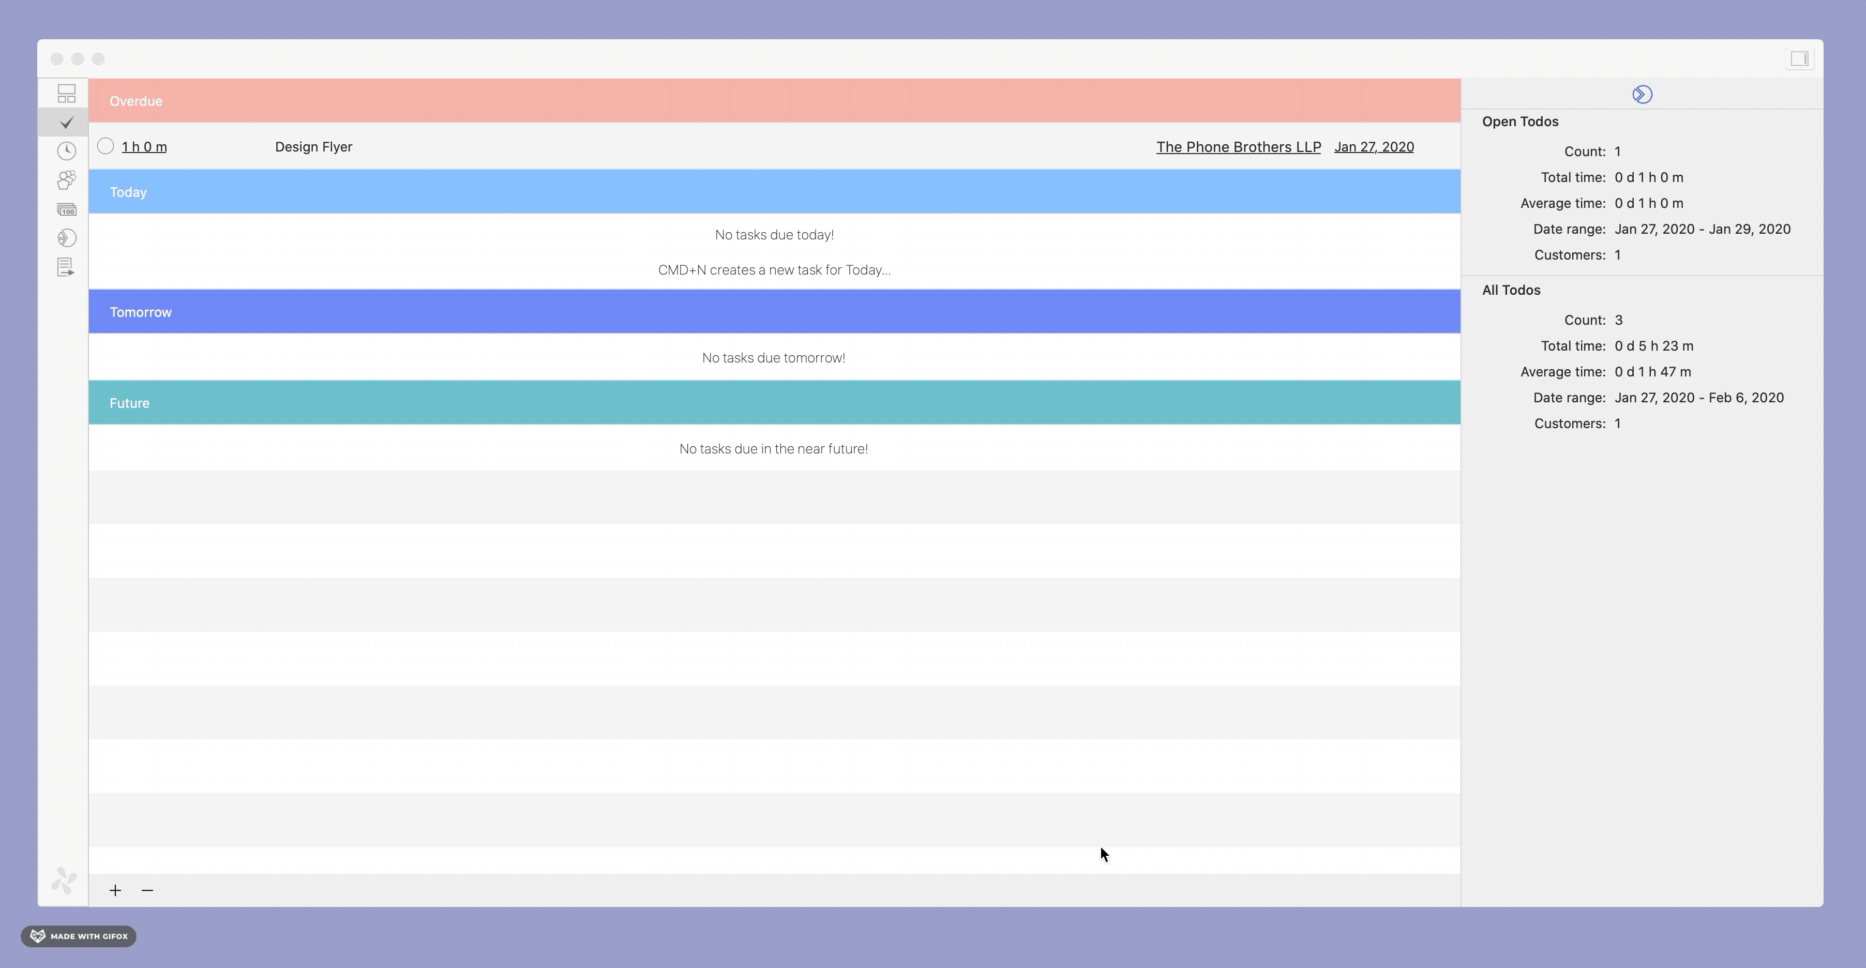
Task: Click the blue circular arrow inspector icon
Action: 1642,95
